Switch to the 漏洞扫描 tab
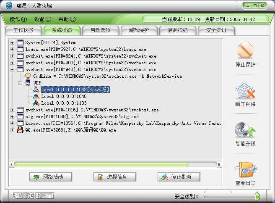The image size is (275, 203). pyautogui.click(x=177, y=30)
